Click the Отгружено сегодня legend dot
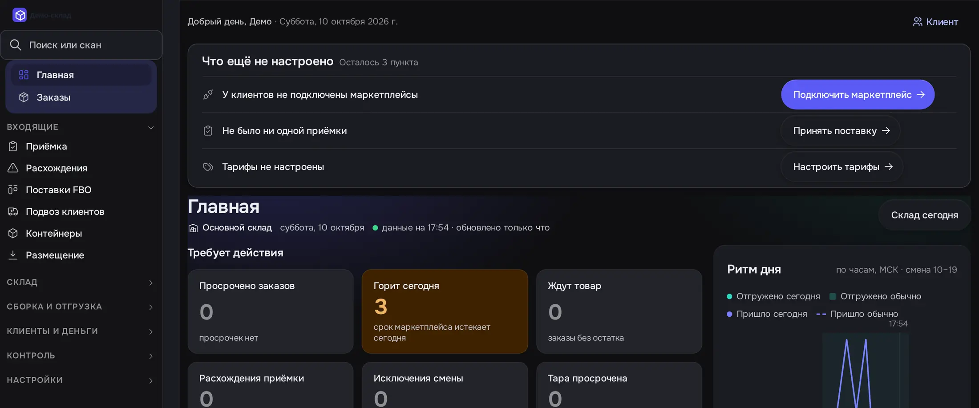 (729, 296)
